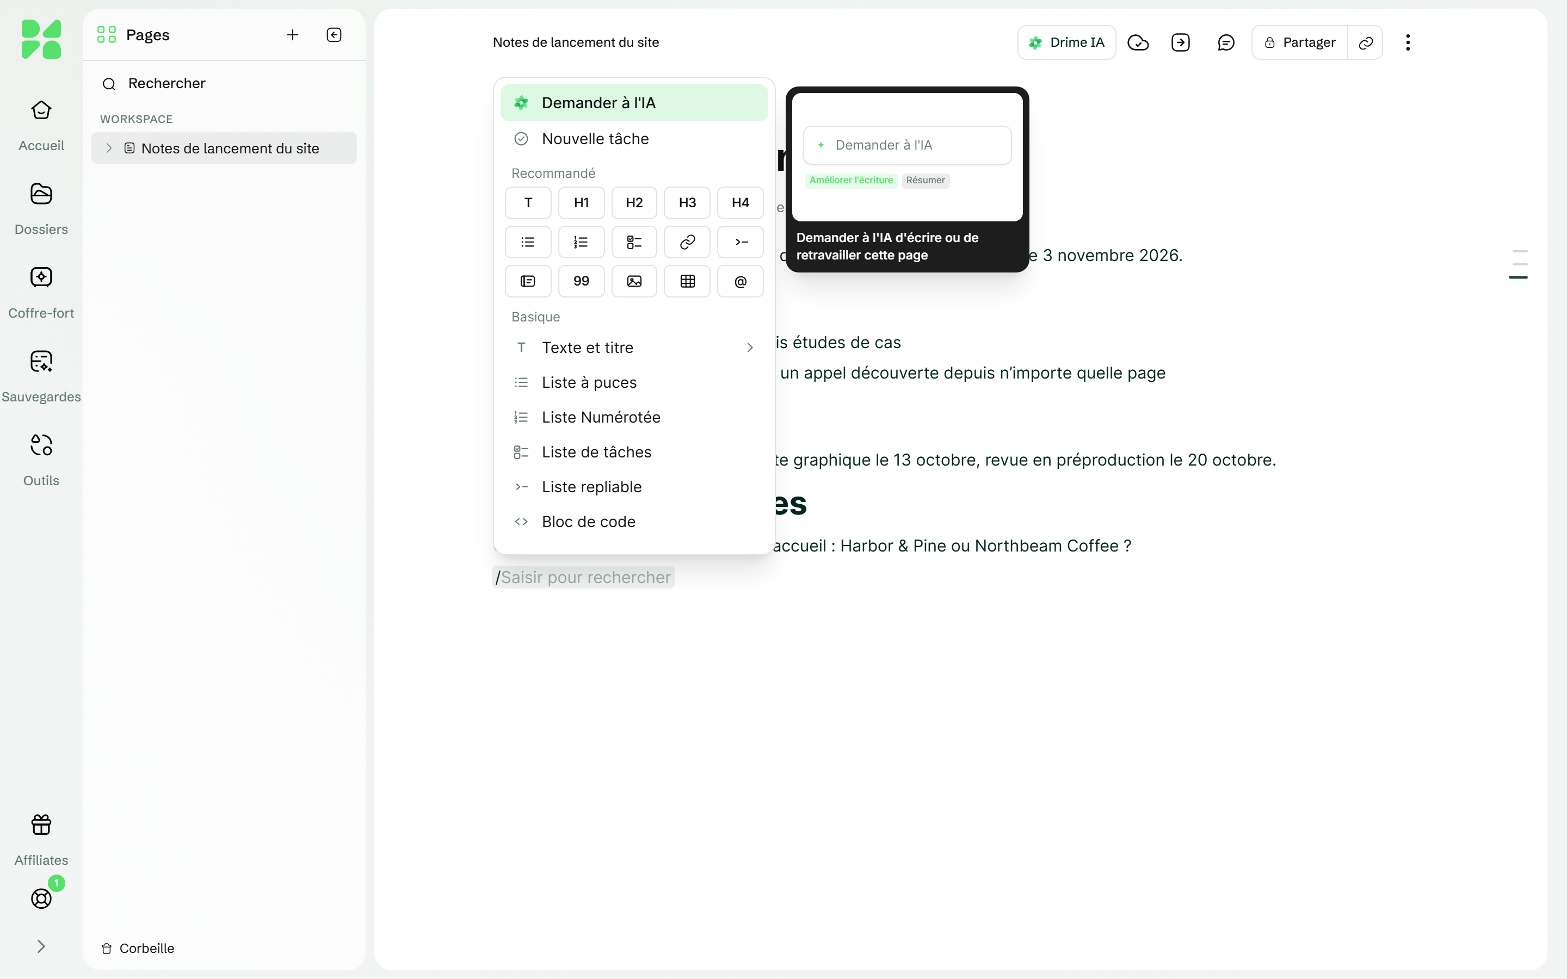Click the Rechercher search field

tap(224, 84)
